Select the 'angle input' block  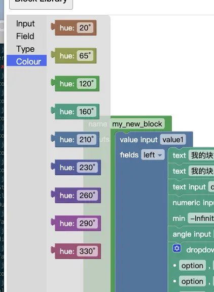click(x=192, y=234)
